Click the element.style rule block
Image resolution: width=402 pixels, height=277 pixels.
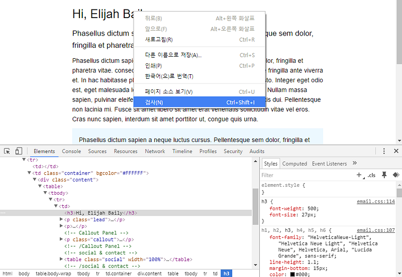329,188
